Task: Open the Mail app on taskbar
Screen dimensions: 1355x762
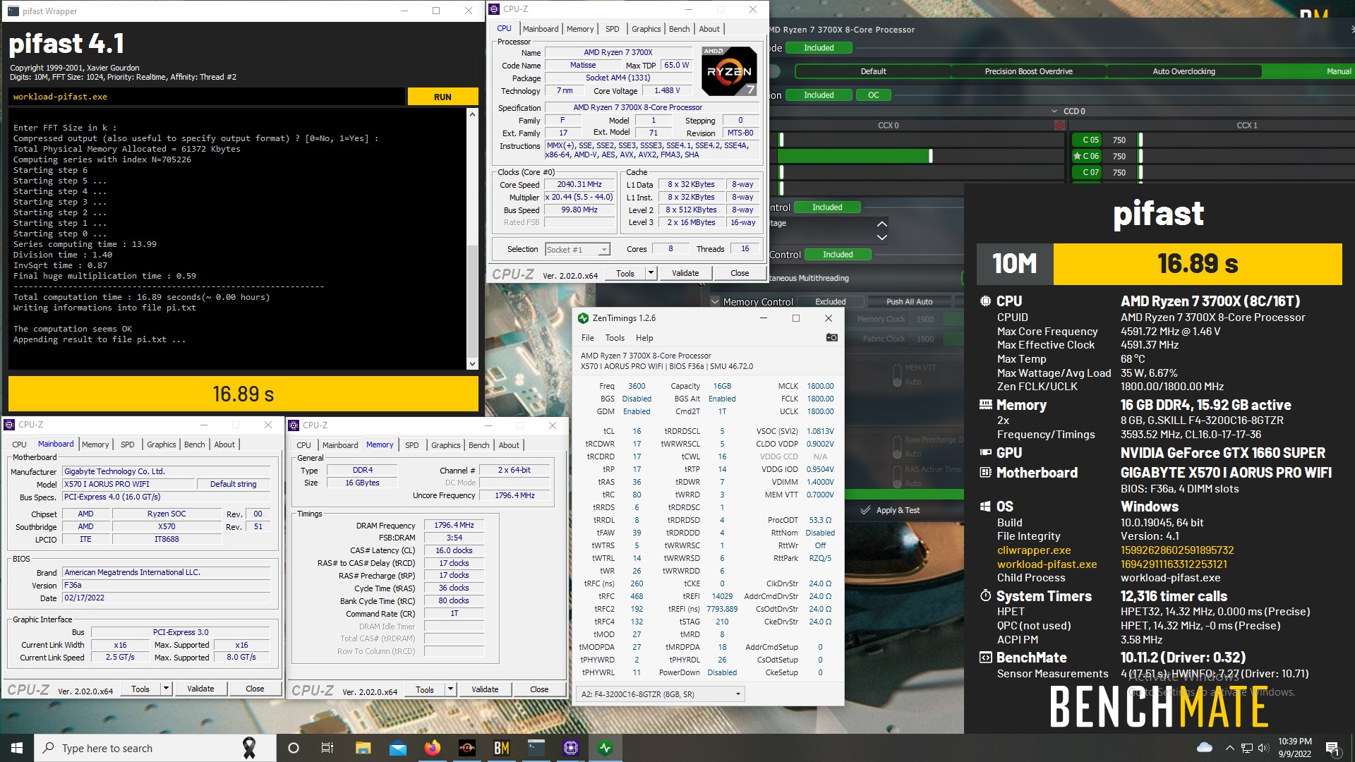Action: [398, 748]
